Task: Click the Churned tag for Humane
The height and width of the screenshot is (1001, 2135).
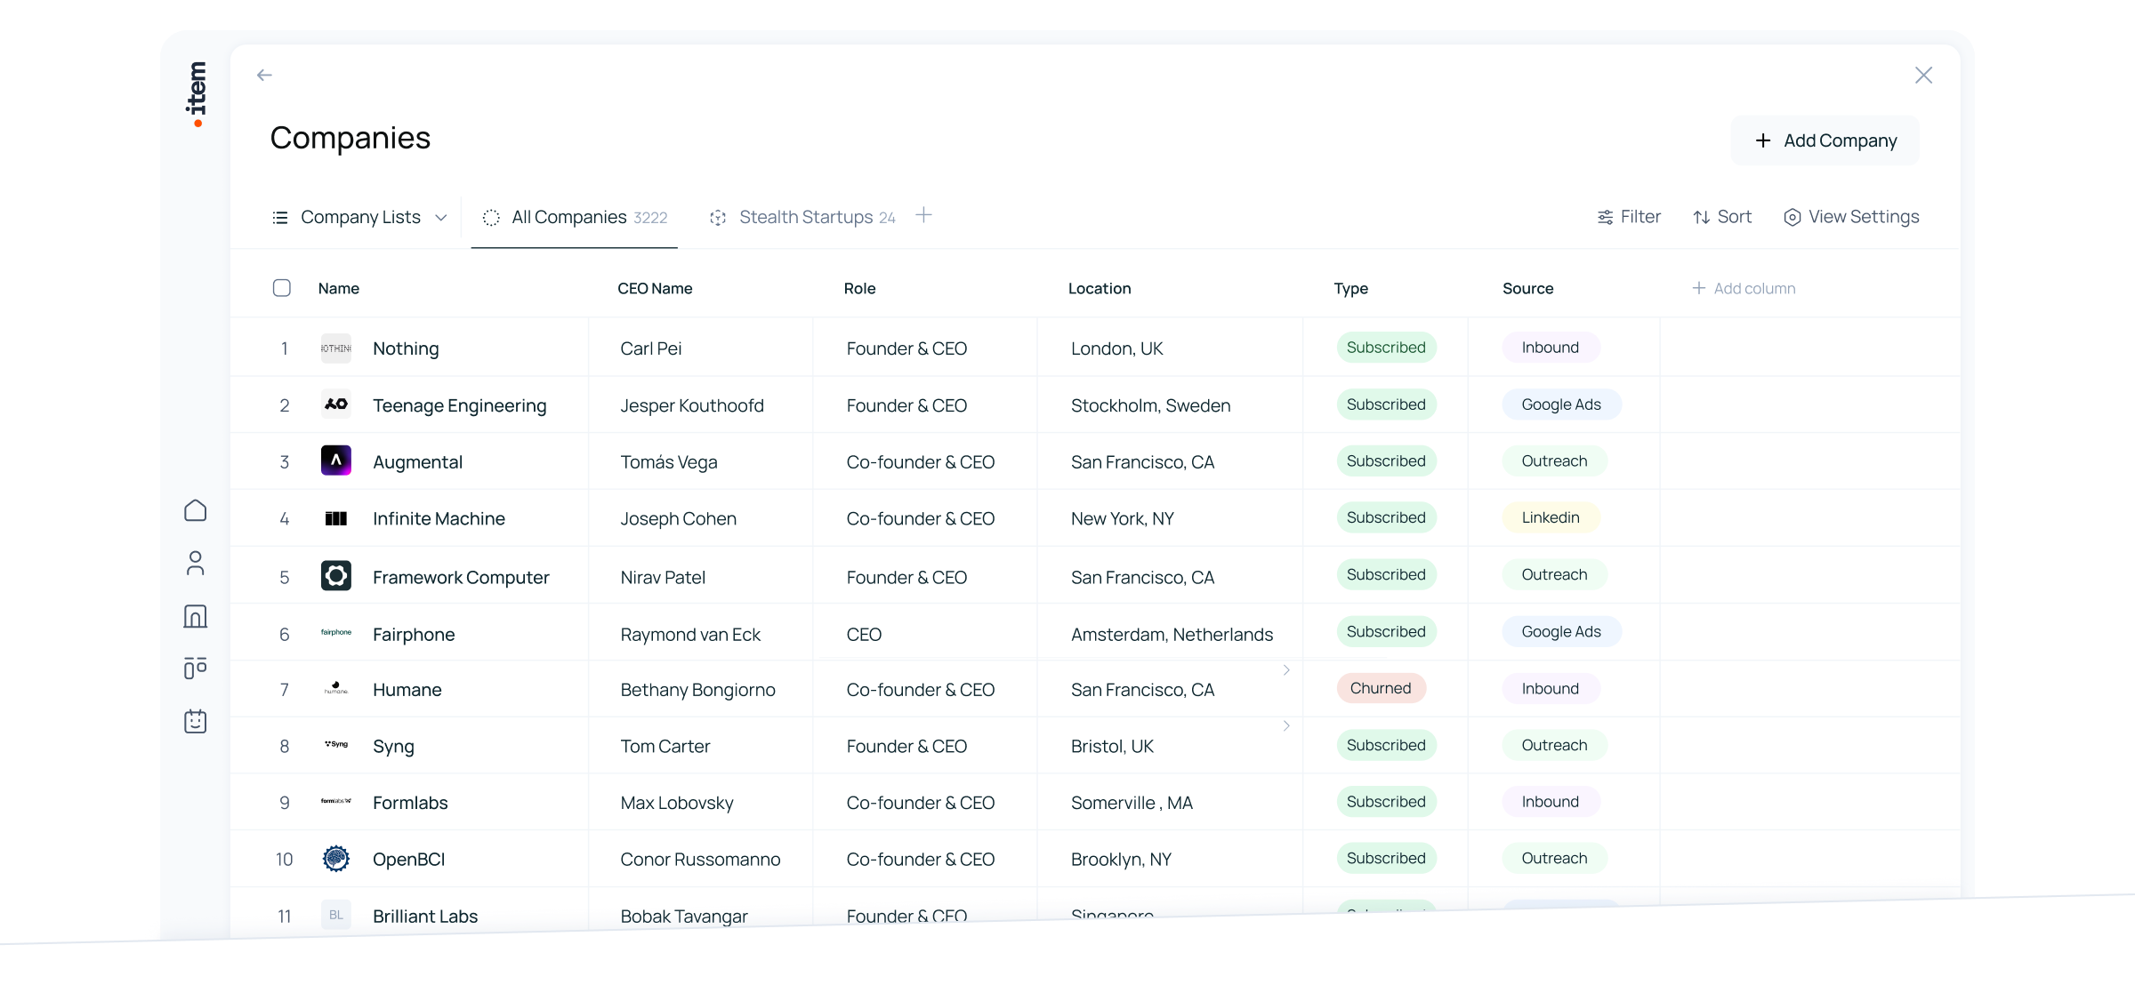Action: click(1381, 688)
